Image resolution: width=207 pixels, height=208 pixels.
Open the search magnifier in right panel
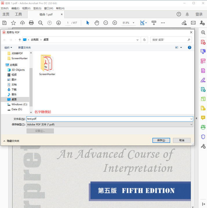(203, 32)
